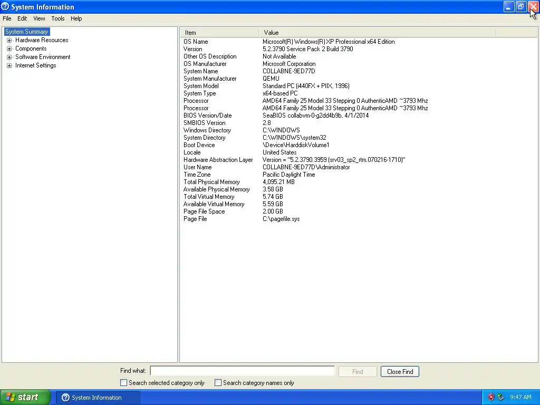Click the C:\pagefile.sys value
540x405 pixels.
(x=281, y=219)
